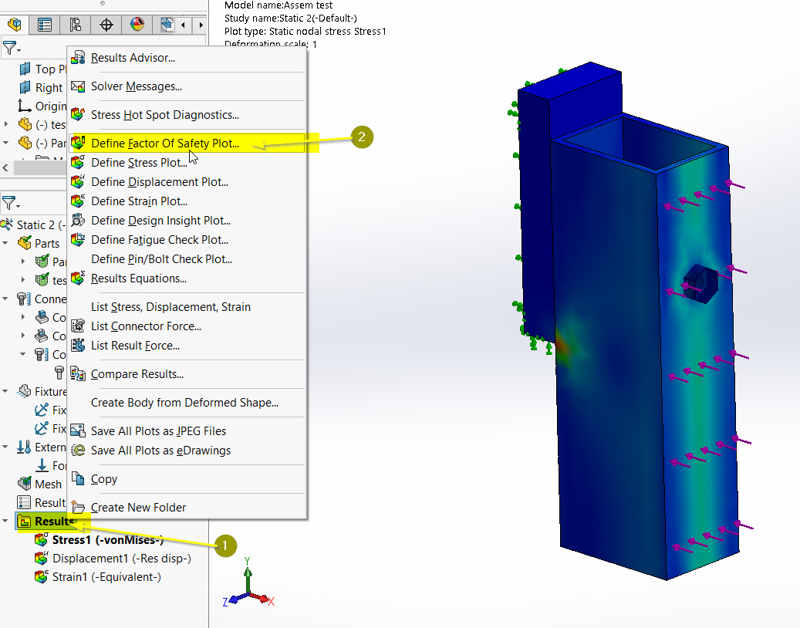Click the XYZ orientation triad

(x=248, y=582)
